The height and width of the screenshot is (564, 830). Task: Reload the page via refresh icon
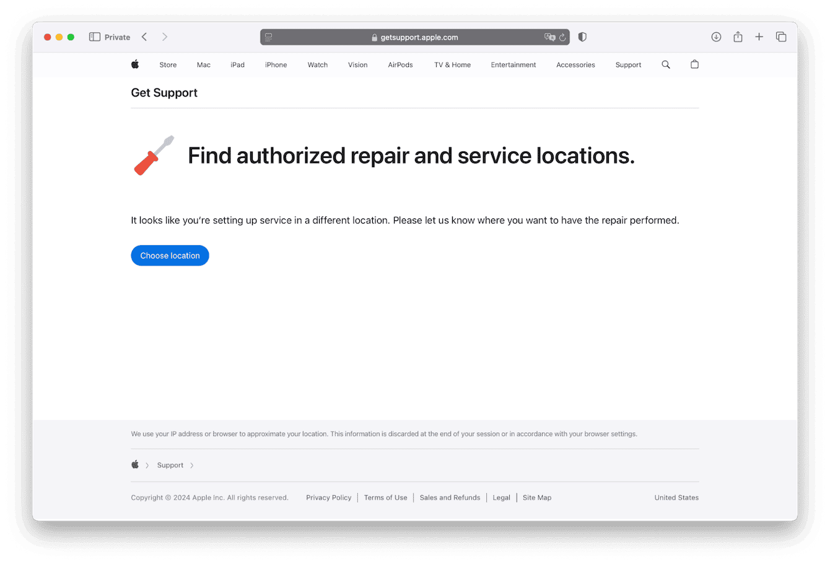pyautogui.click(x=562, y=37)
